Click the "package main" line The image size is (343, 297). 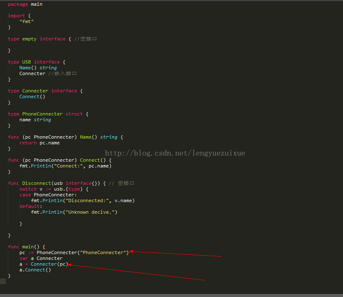click(x=25, y=5)
